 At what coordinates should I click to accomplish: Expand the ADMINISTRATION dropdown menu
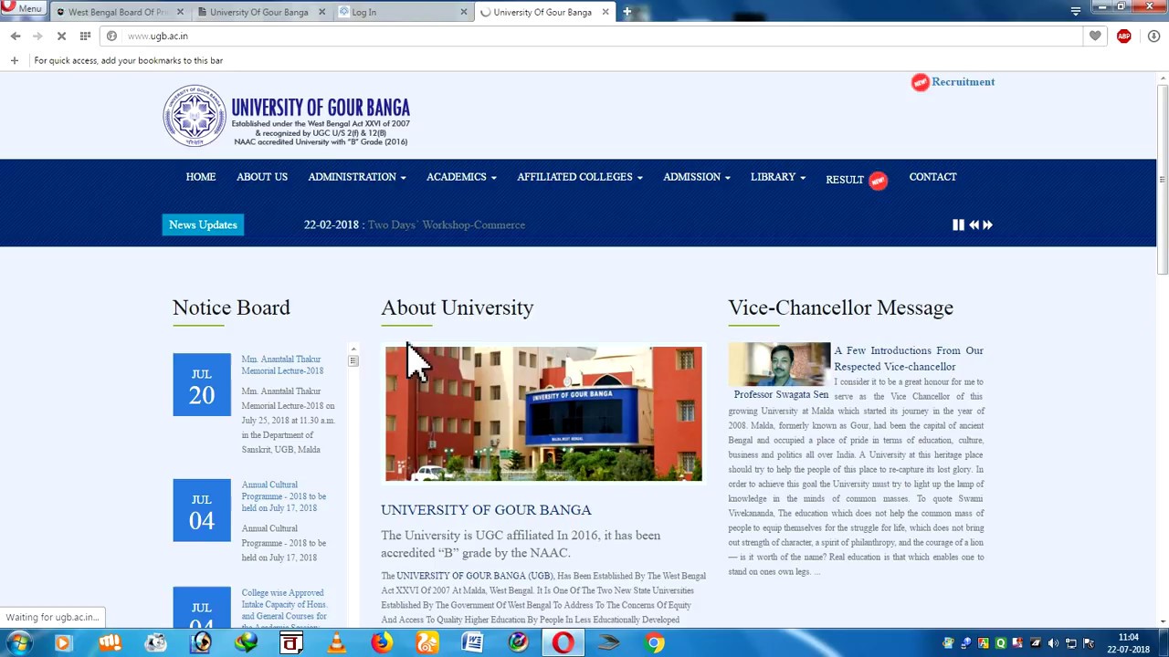[x=356, y=177]
